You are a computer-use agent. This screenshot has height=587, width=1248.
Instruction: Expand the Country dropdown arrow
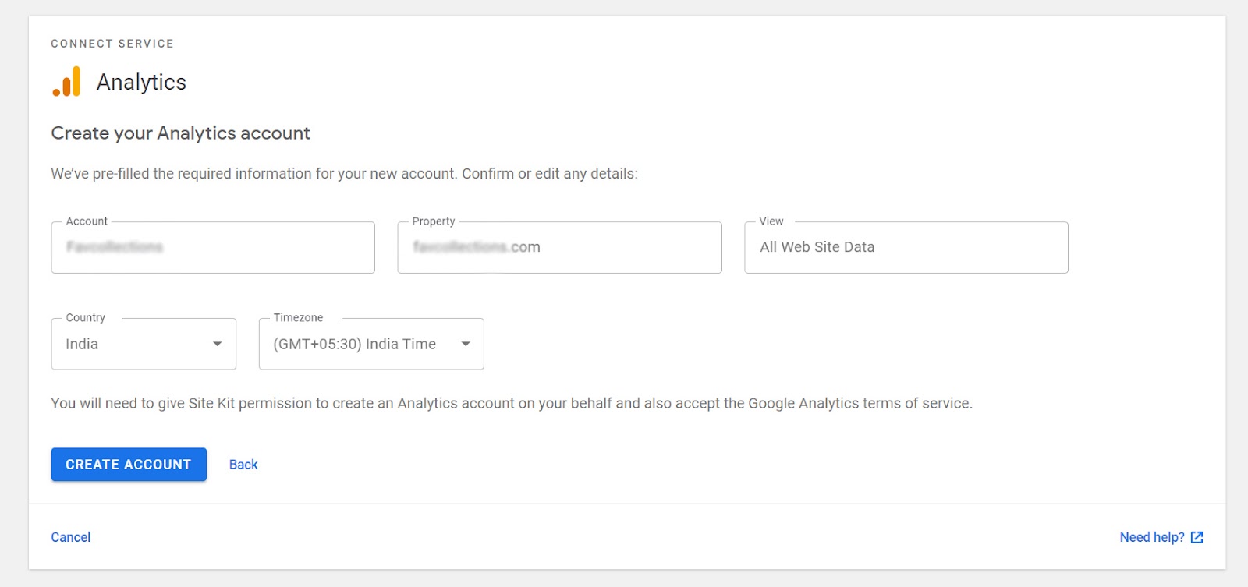click(218, 344)
